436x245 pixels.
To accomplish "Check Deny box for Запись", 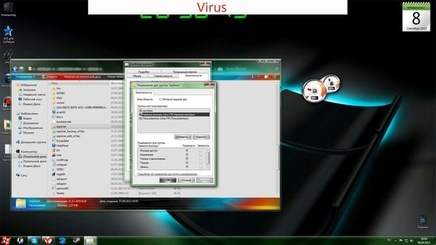I will click(200, 167).
